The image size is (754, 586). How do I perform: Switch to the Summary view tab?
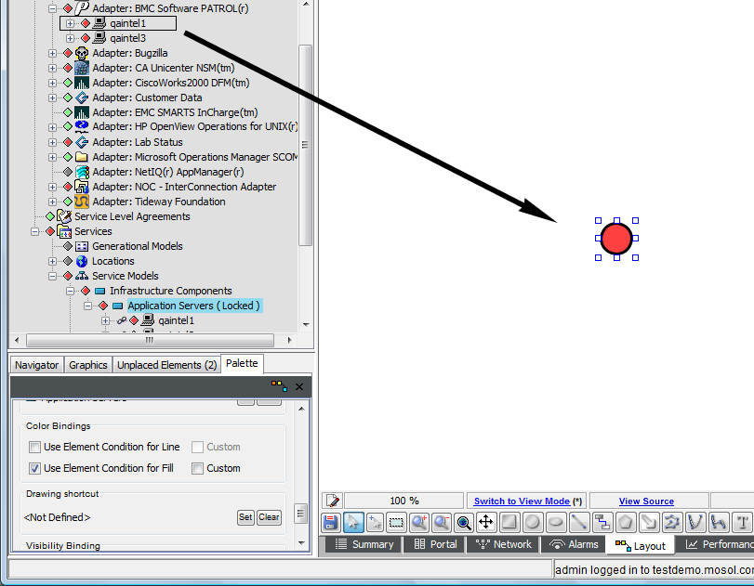364,545
